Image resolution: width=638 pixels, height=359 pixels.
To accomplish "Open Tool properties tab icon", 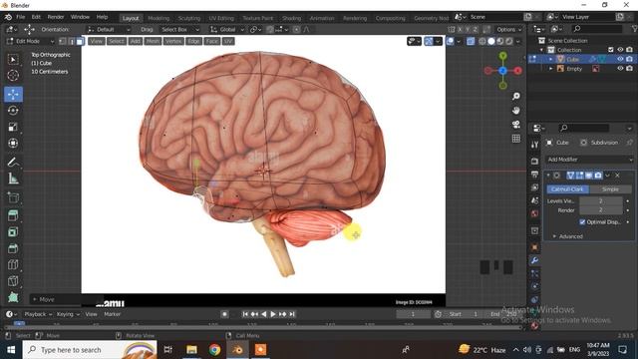I will point(534,145).
